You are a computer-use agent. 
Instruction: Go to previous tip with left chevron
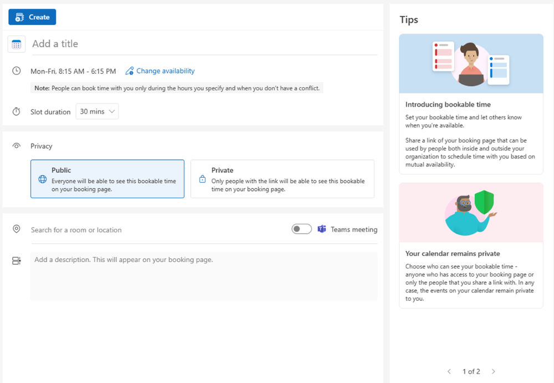tap(449, 371)
